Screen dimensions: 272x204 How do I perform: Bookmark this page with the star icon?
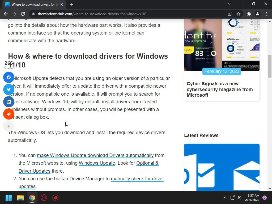click(x=239, y=14)
